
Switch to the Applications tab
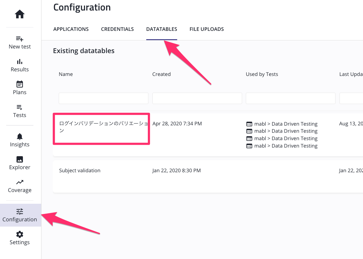tap(71, 29)
